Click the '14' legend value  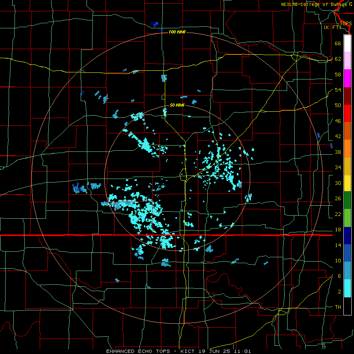coord(338,245)
